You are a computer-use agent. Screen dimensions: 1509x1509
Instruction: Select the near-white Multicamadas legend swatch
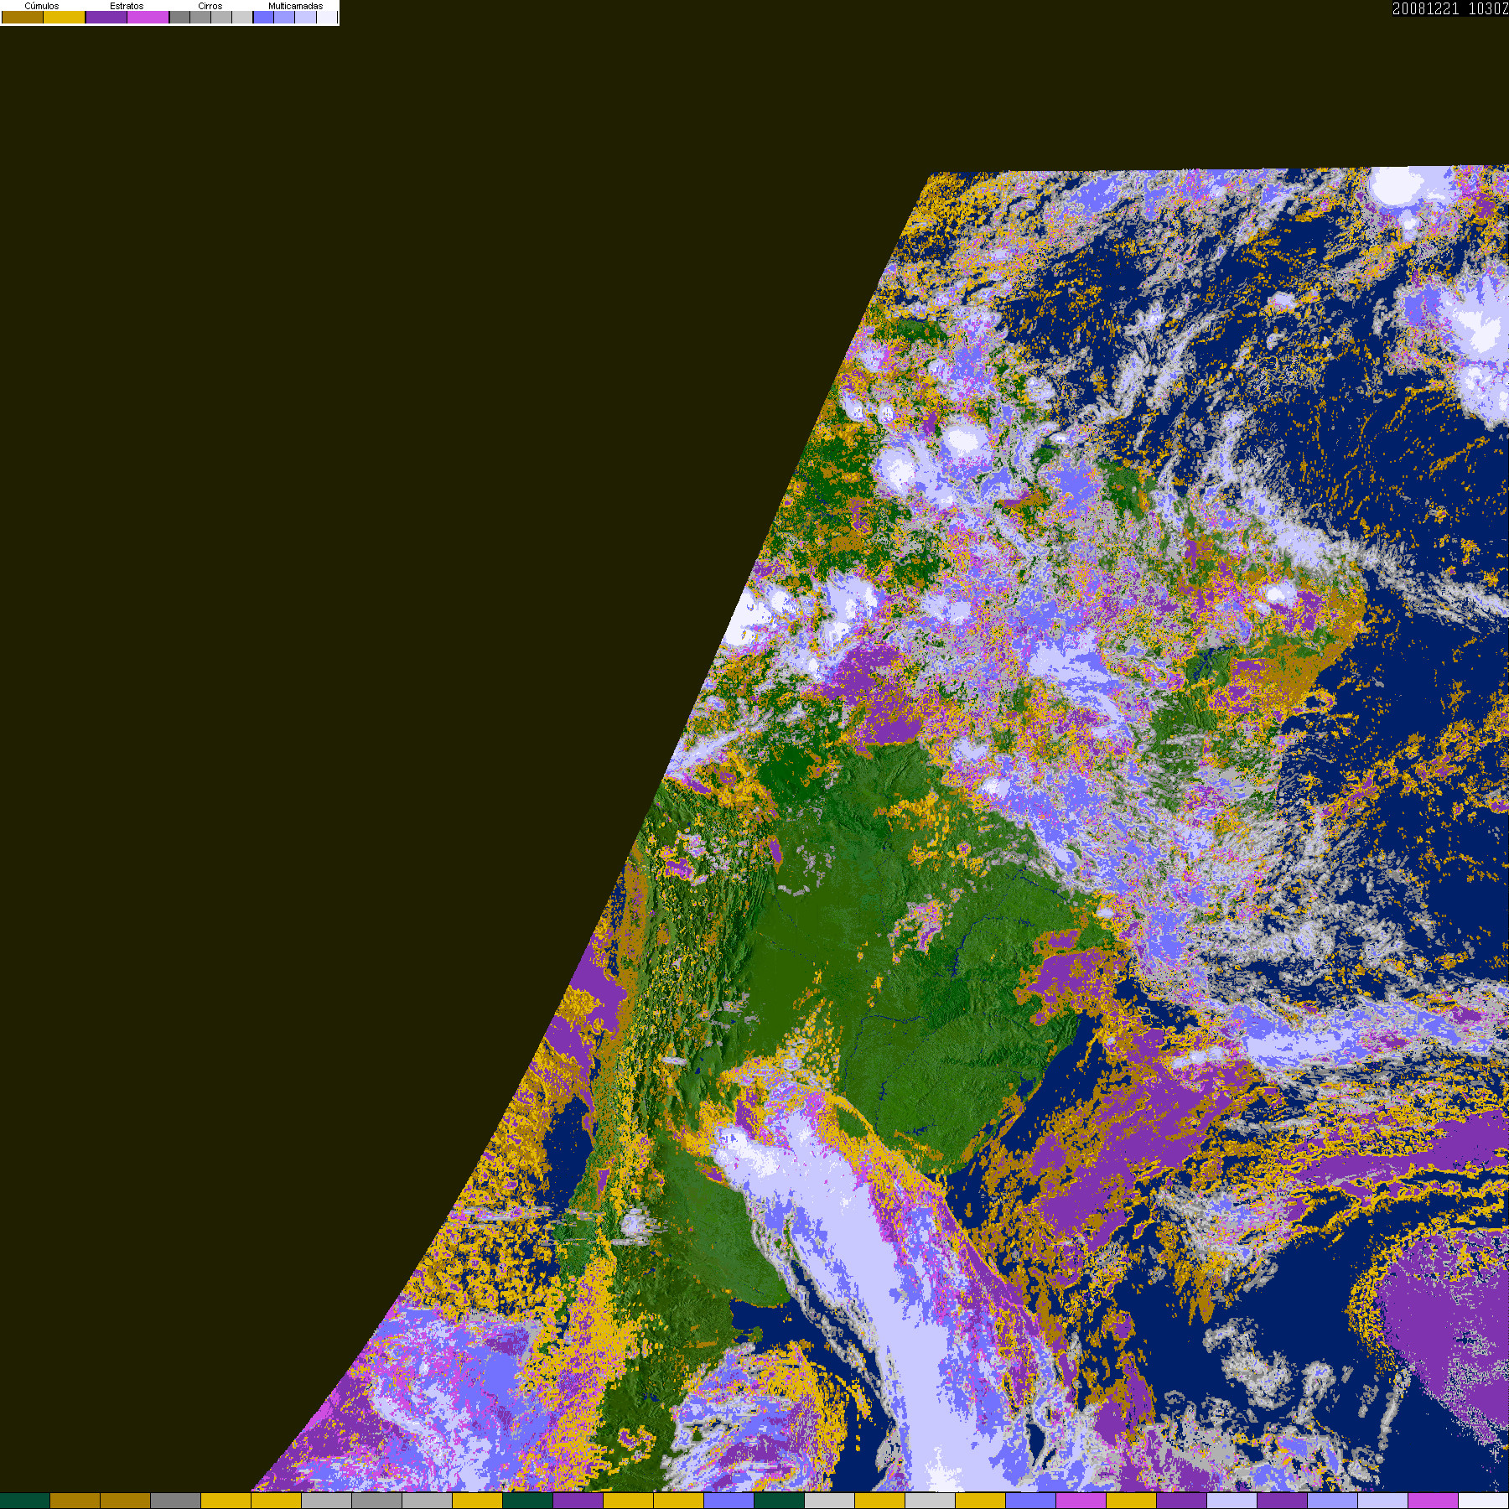(327, 17)
